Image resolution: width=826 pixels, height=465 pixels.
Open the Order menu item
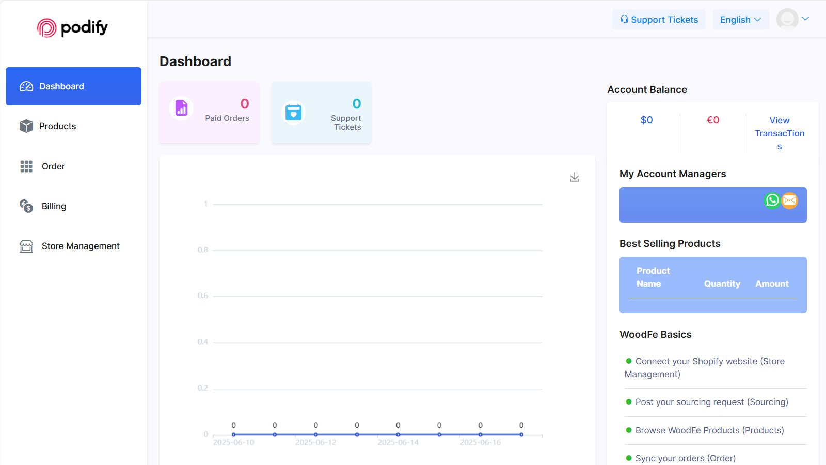pos(73,166)
